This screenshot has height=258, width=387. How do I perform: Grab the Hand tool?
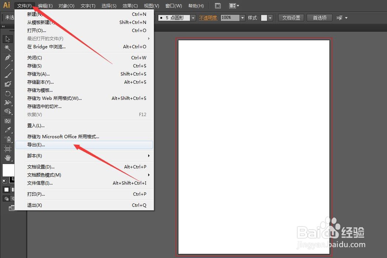[x=8, y=158]
